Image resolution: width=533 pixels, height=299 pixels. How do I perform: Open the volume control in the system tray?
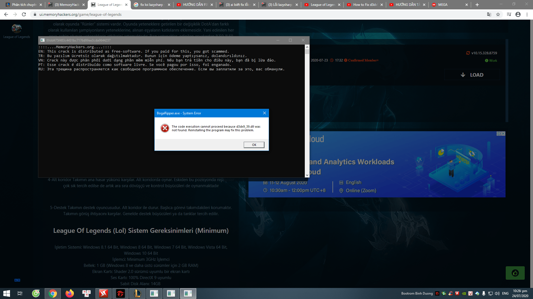click(x=497, y=293)
